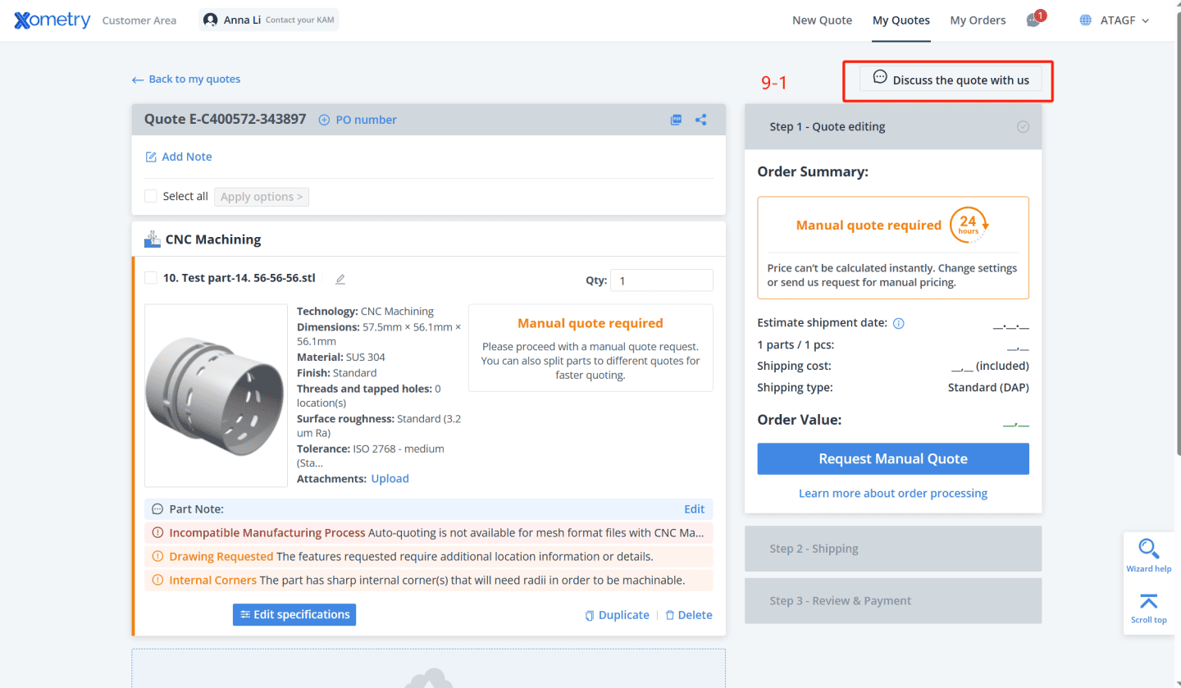This screenshot has width=1181, height=688.
Task: Check the Test part-14 part checkbox
Action: click(x=151, y=278)
